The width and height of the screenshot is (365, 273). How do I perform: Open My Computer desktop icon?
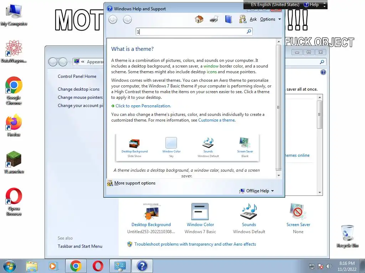pyautogui.click(x=14, y=15)
